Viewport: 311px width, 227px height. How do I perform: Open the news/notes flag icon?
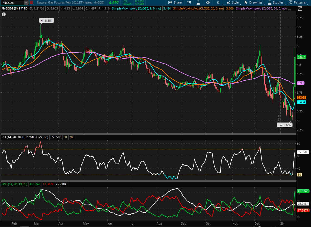(189, 2)
